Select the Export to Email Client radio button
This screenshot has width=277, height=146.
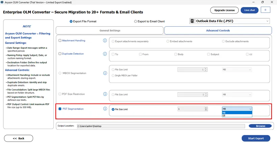click(x=136, y=21)
